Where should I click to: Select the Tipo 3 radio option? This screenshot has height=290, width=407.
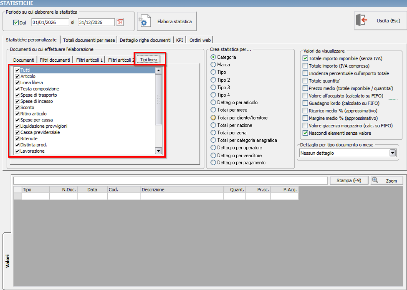[213, 87]
